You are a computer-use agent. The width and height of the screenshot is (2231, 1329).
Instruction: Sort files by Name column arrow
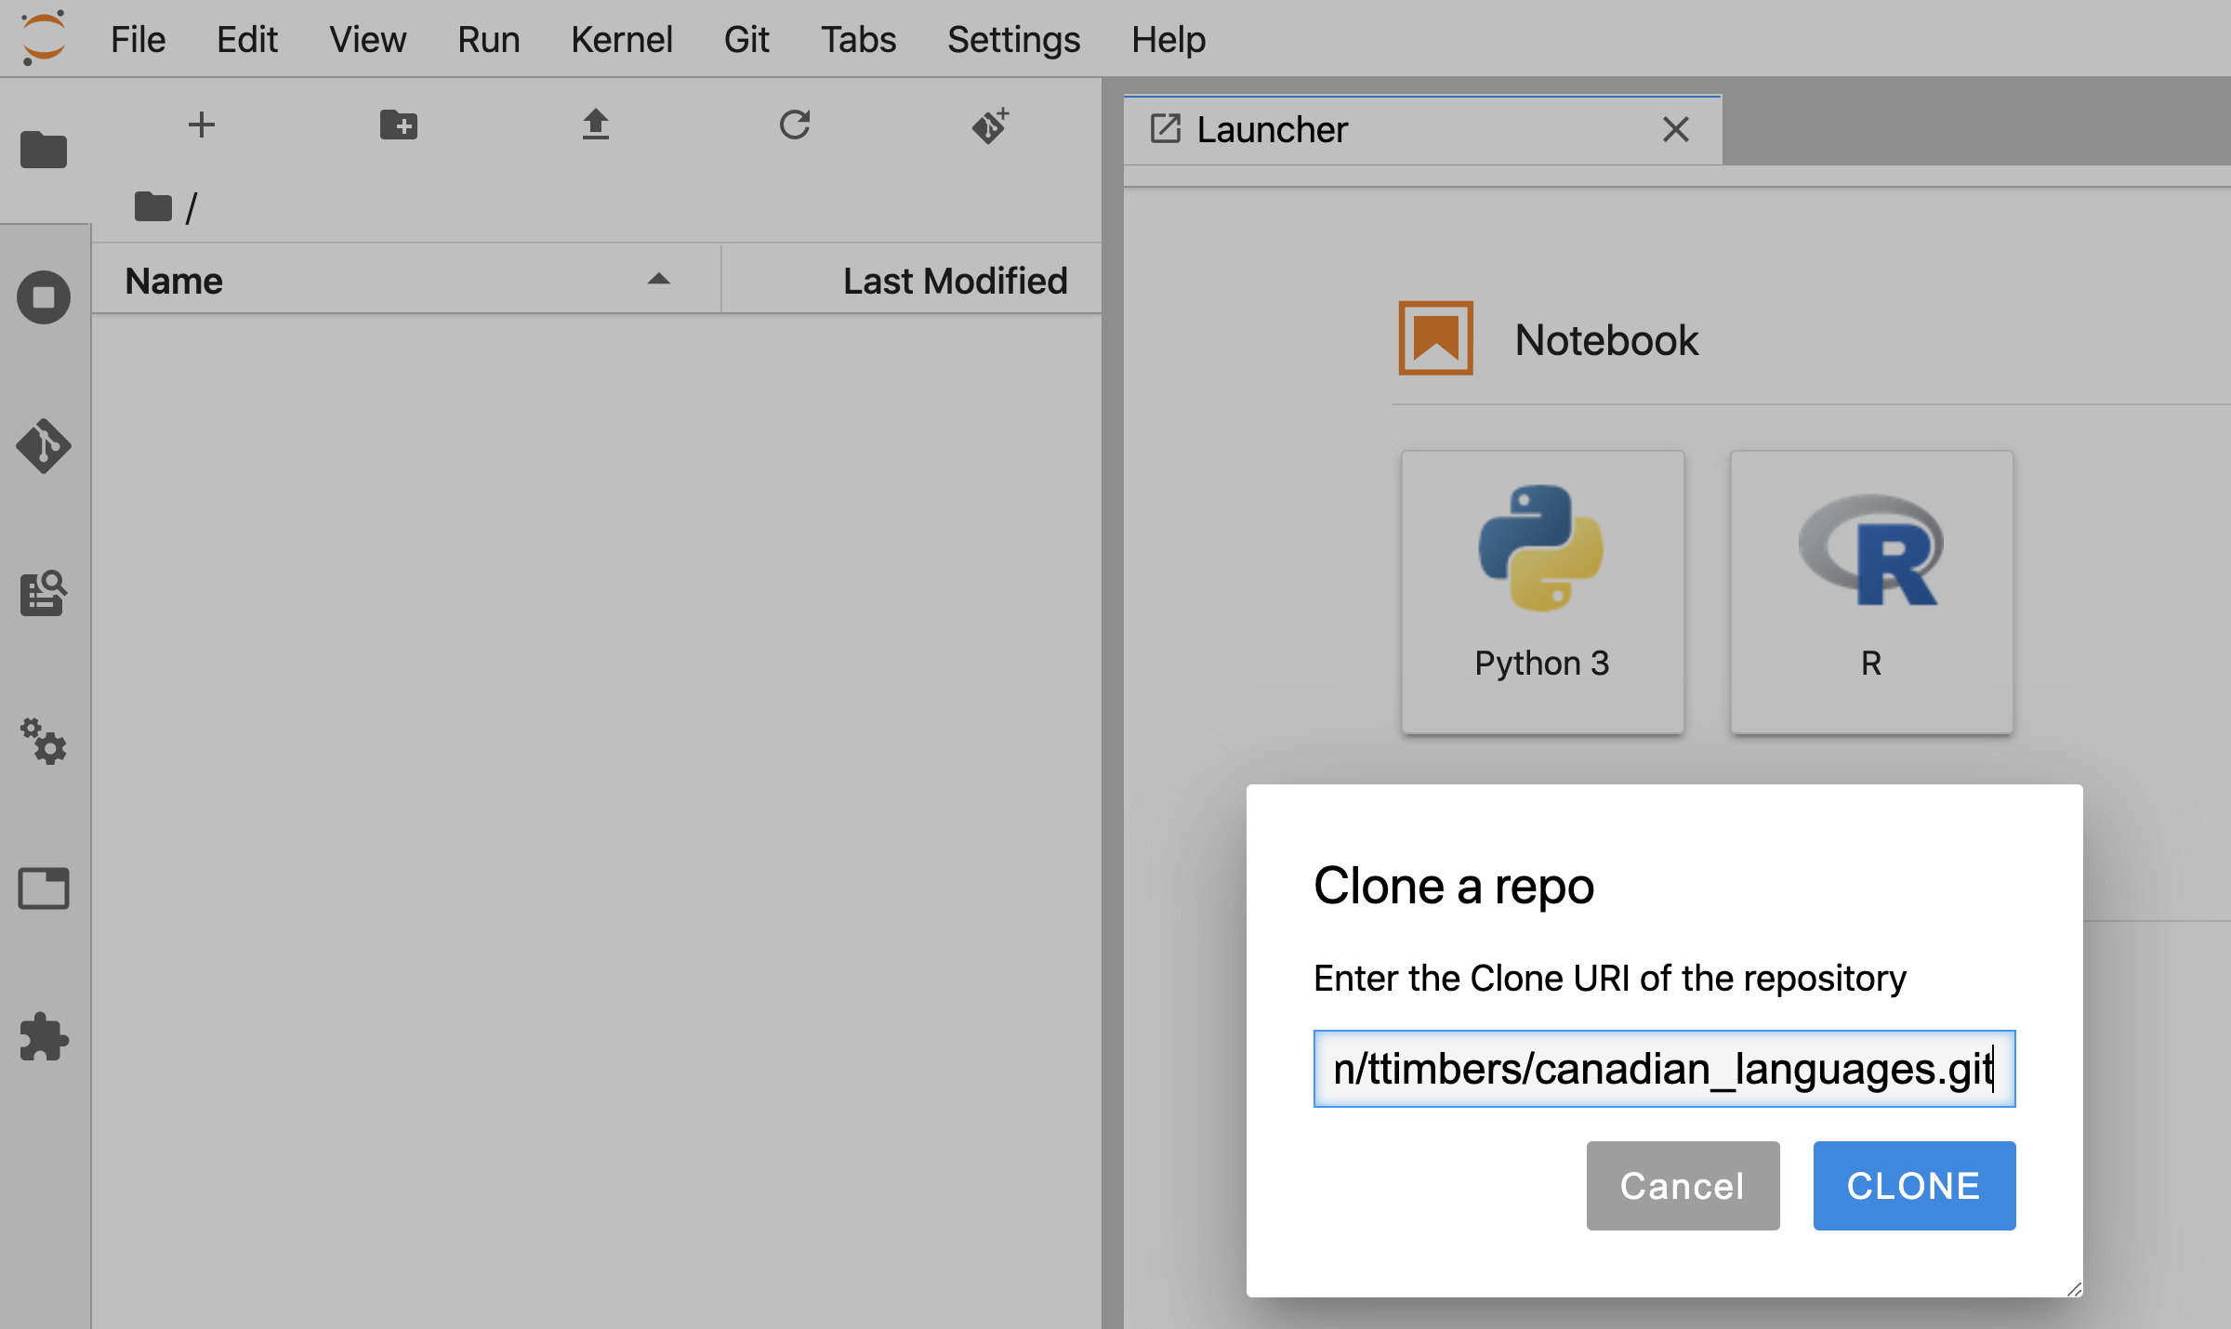pos(658,280)
